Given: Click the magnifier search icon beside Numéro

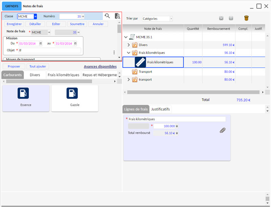Looking at the screenshot, I should pyautogui.click(x=107, y=16).
